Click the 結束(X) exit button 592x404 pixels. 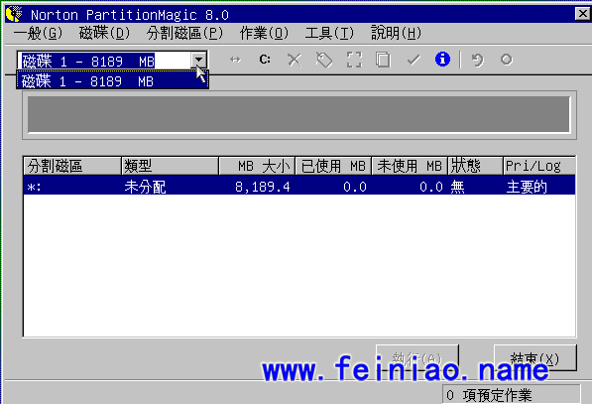pyautogui.click(x=535, y=358)
